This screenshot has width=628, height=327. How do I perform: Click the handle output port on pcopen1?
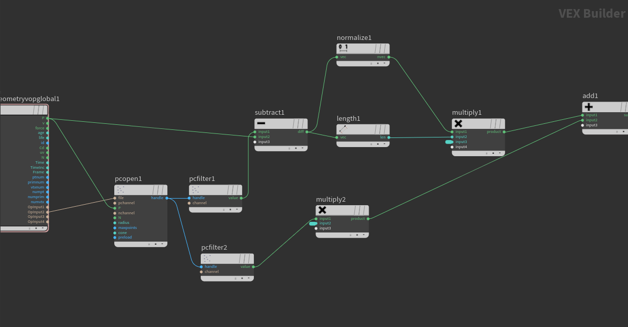[166, 198]
